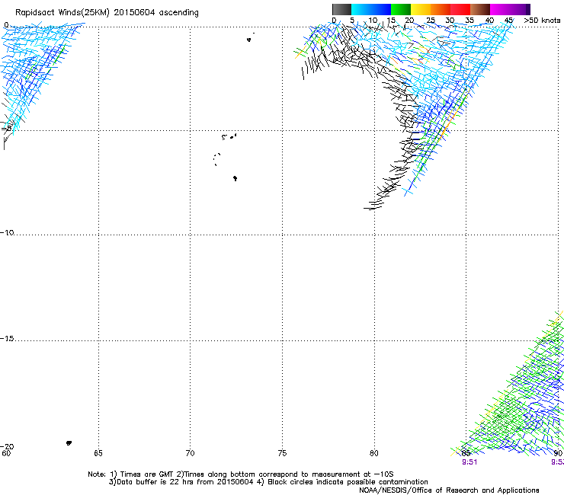Click the longitude label 70
Image resolution: width=564 pixels, height=495 pixels.
191,453
